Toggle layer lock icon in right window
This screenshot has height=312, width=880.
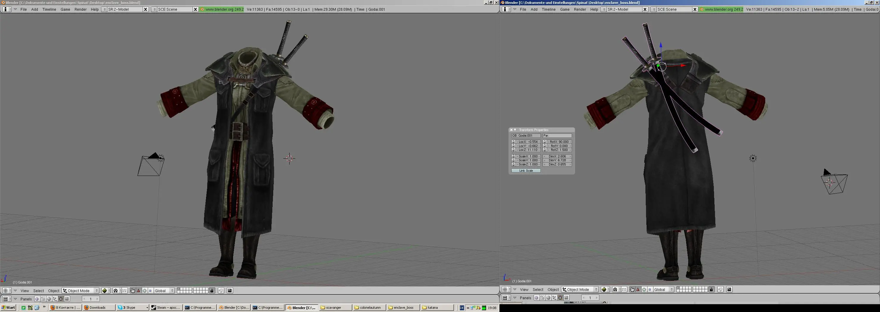tap(712, 289)
